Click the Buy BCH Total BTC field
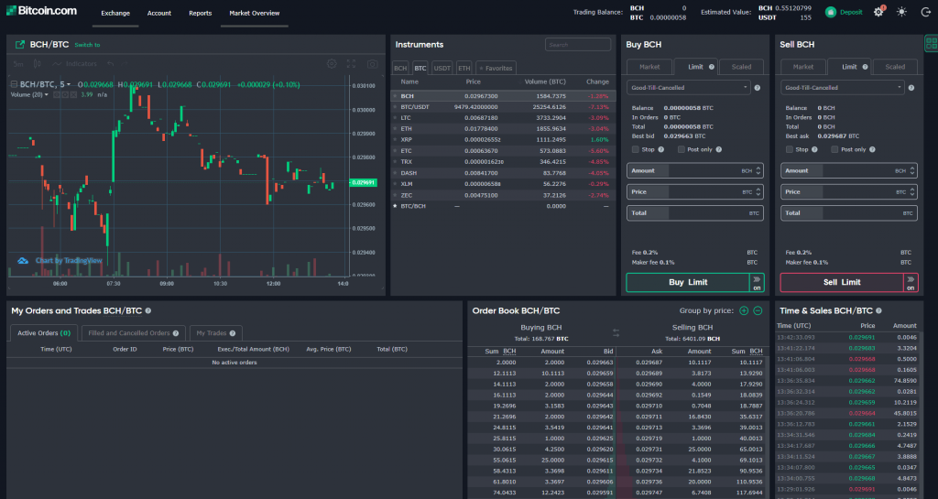Image resolution: width=938 pixels, height=499 pixels. pos(694,213)
